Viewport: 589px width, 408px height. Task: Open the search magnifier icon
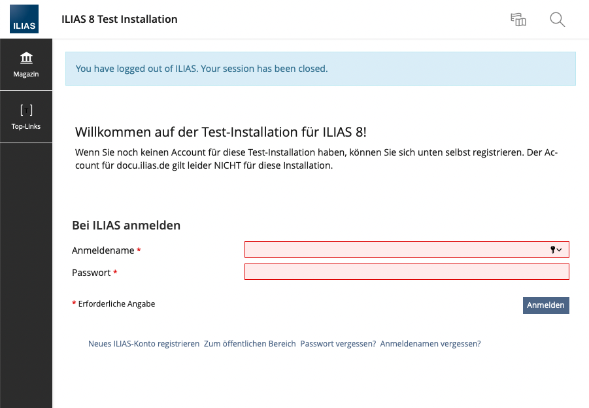[x=557, y=20]
